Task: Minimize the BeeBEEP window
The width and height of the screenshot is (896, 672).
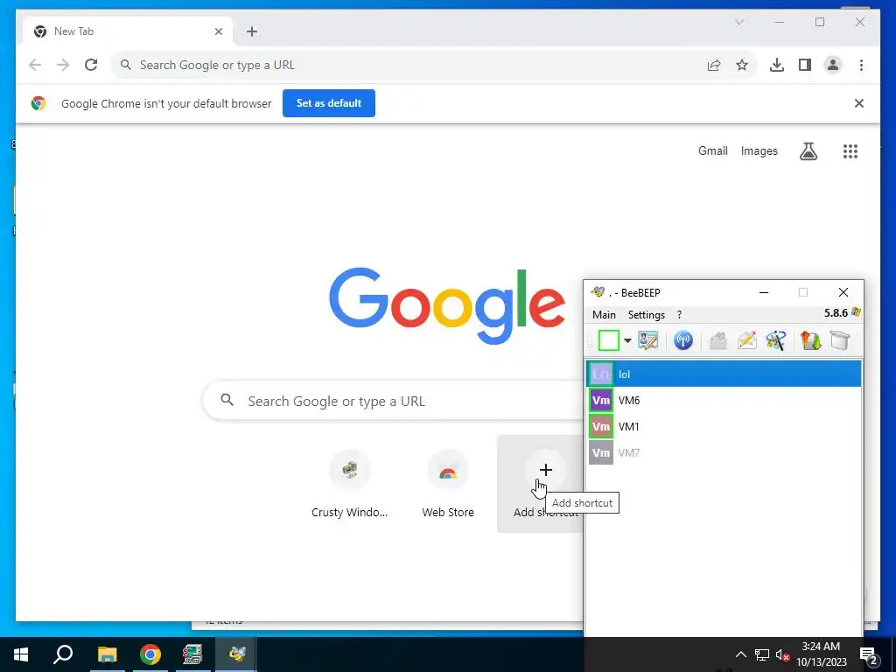Action: (x=763, y=292)
